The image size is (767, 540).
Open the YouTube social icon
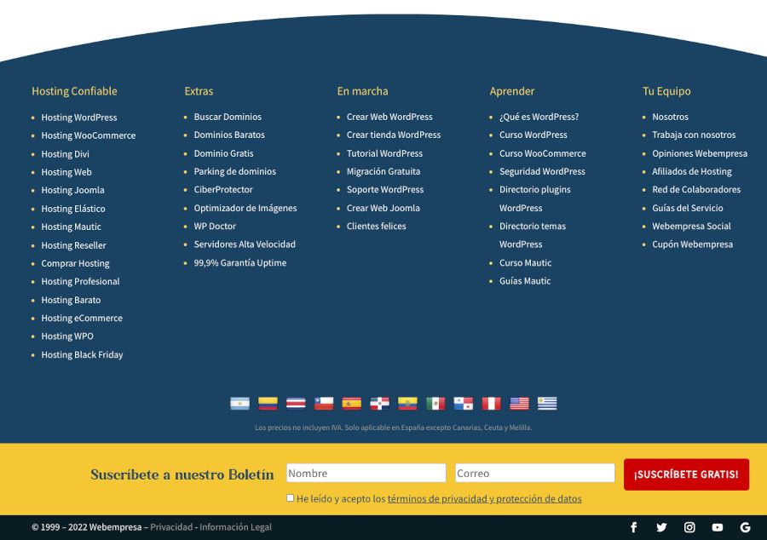[x=717, y=527]
